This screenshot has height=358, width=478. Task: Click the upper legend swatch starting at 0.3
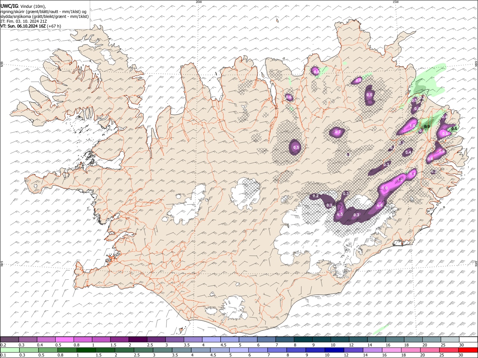click(28, 339)
